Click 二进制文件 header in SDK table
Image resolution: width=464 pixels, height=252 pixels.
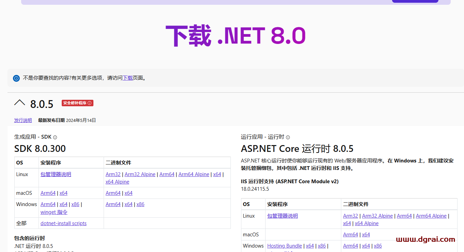point(118,163)
